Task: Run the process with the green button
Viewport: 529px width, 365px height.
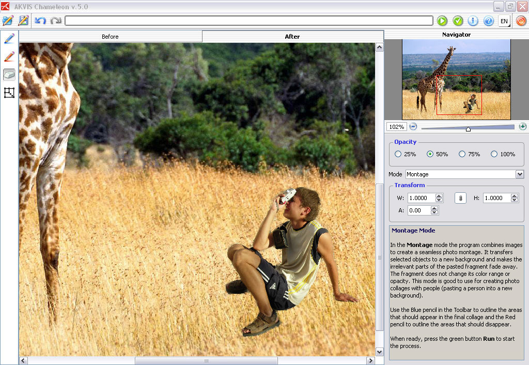Action: (442, 21)
